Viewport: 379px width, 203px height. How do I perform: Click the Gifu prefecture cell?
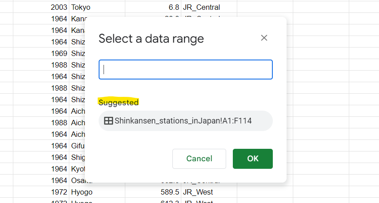click(77, 146)
